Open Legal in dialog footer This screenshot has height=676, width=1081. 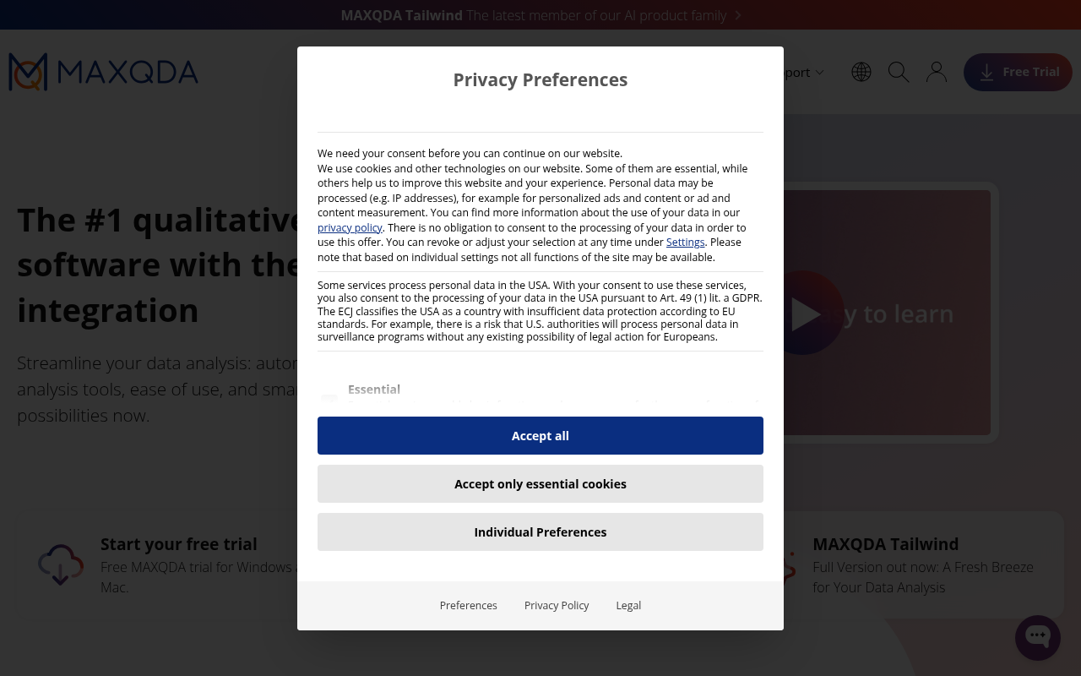tap(628, 606)
